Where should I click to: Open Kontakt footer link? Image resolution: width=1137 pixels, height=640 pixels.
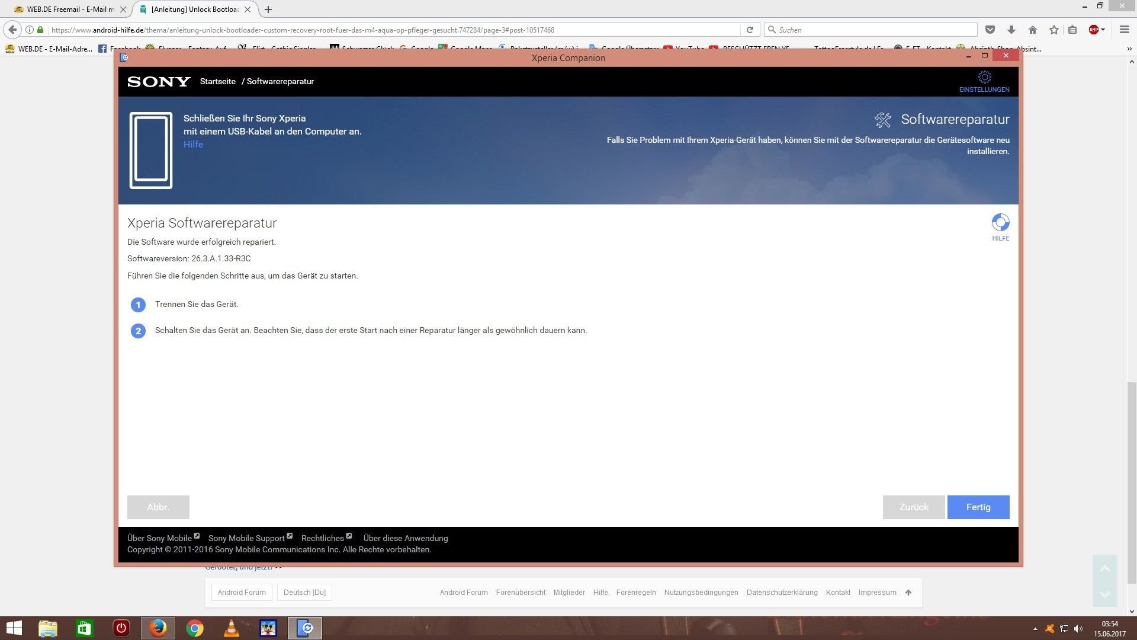point(838,593)
